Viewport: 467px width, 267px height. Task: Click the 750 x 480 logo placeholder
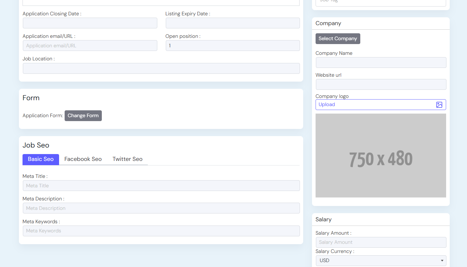point(381,155)
